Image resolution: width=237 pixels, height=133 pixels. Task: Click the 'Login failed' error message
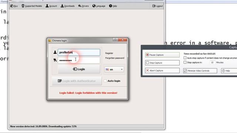coord(88,93)
